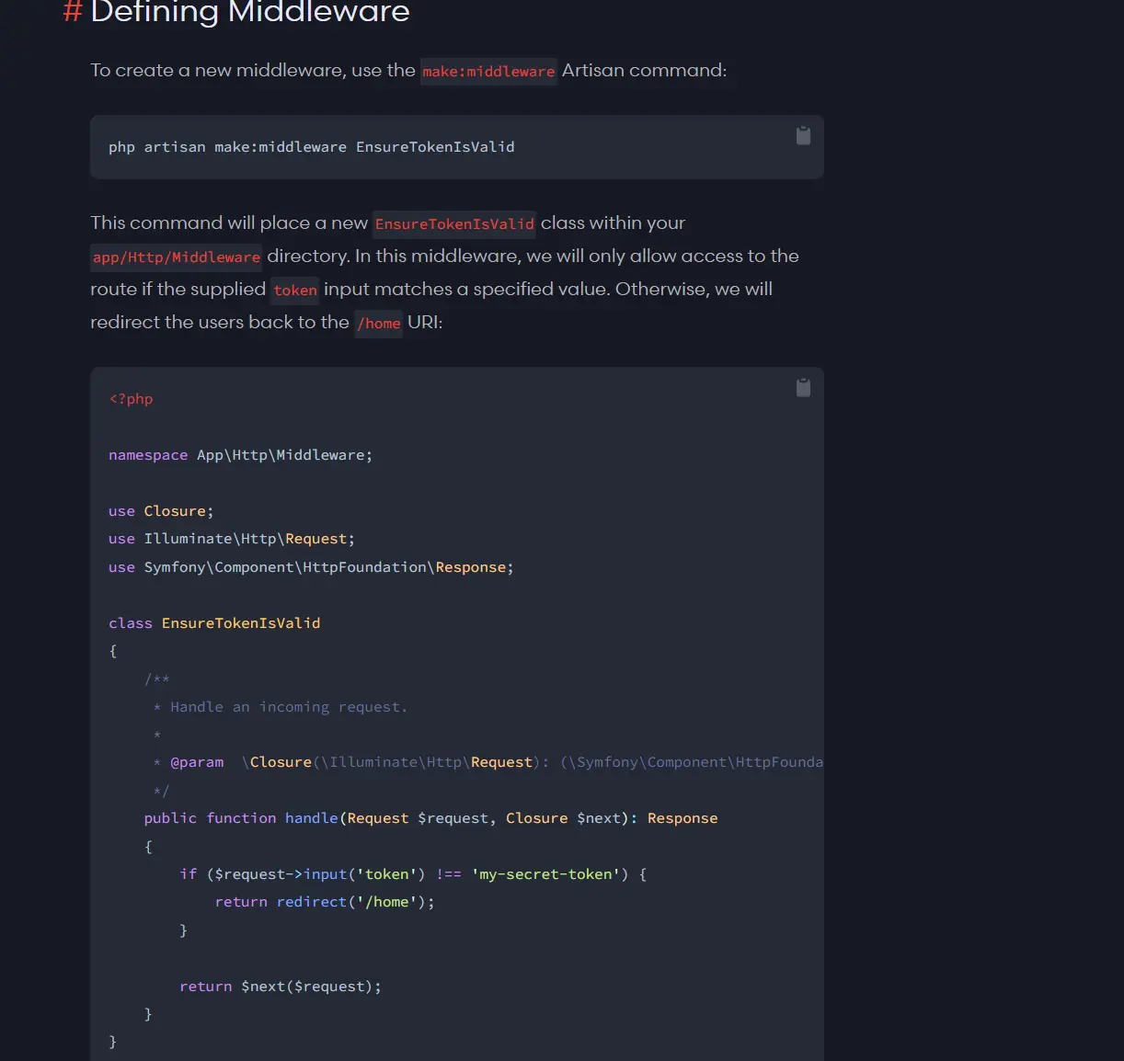Select the inline token code word
This screenshot has width=1124, height=1061.
coord(295,290)
